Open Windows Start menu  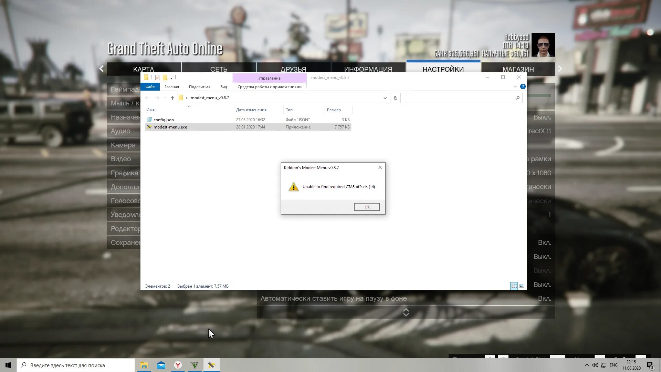point(8,365)
